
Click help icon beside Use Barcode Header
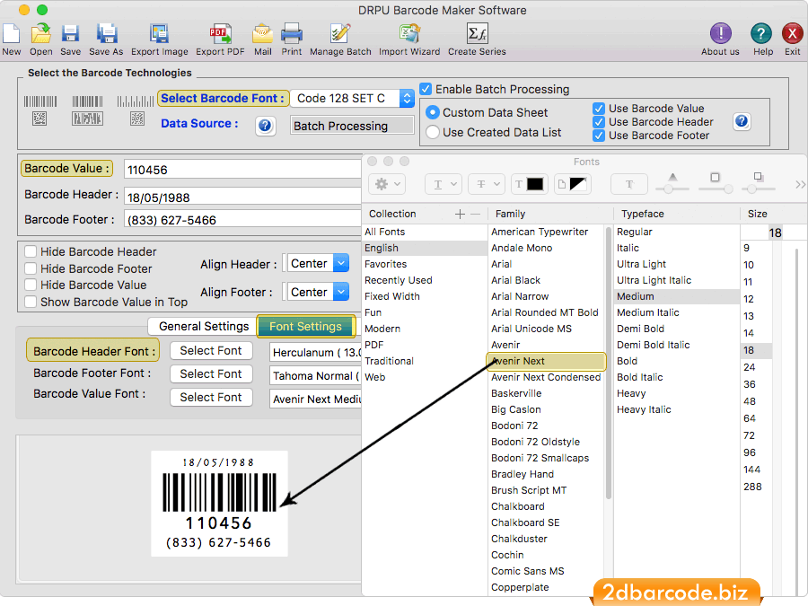[x=742, y=121]
